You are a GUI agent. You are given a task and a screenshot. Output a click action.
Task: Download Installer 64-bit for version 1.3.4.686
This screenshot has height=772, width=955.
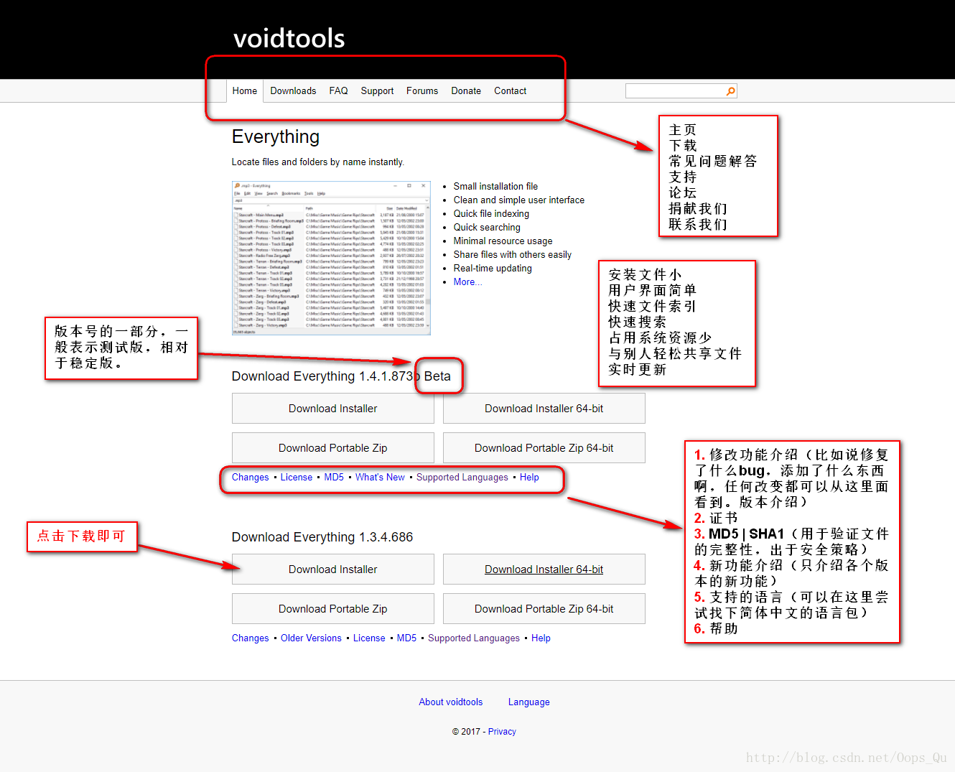click(544, 569)
